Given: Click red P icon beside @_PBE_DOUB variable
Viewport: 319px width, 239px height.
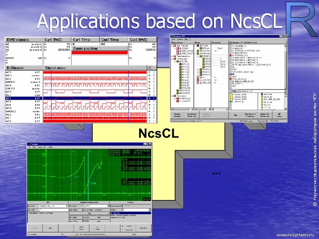Looking at the screenshot, I should pos(178,51).
